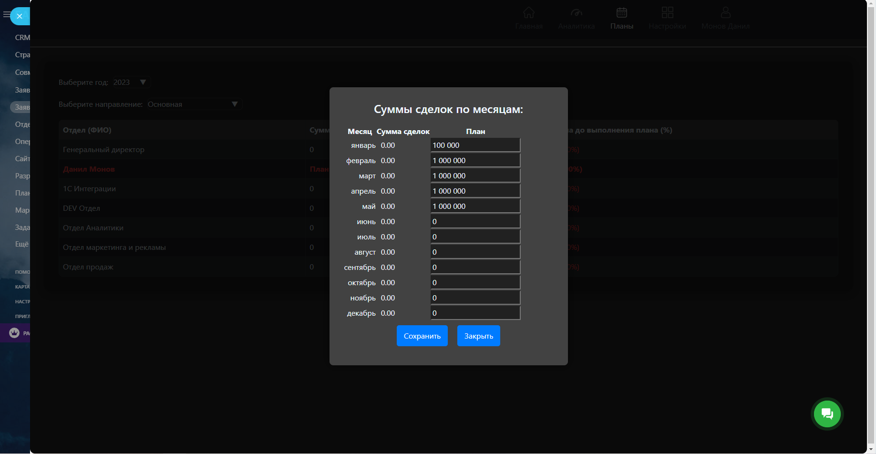Save the monthly plans with Сохранить
This screenshot has height=454, width=876.
click(422, 336)
